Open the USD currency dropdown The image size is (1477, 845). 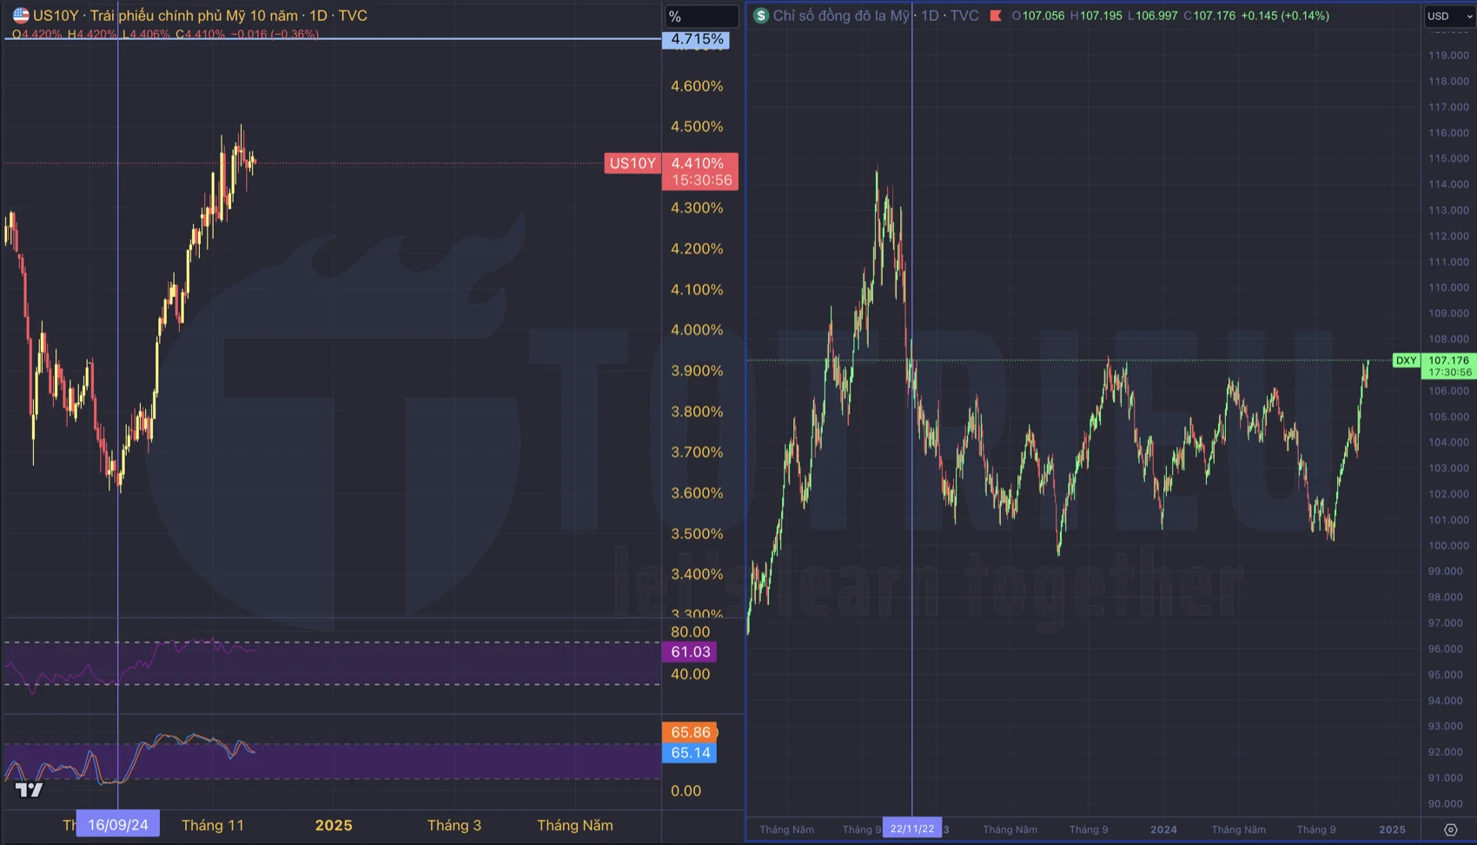[x=1449, y=16]
